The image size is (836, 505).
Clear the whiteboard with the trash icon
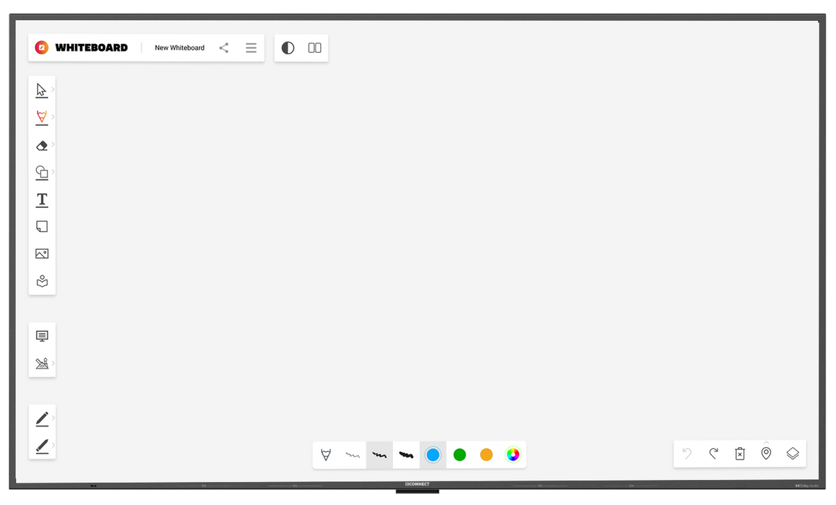740,454
